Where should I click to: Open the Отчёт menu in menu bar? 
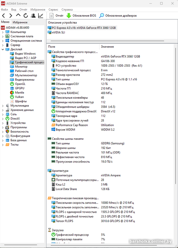click(x=23, y=10)
